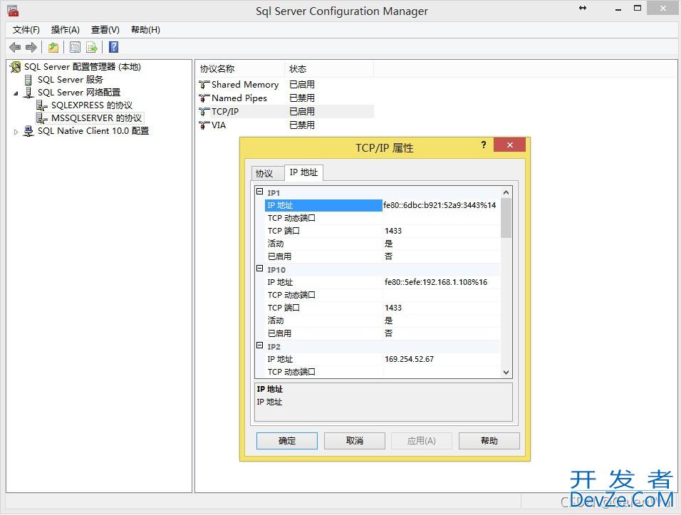Click the SQLEXPRESS 的协议 tree icon
Image resolution: width=681 pixels, height=515 pixels.
click(x=42, y=105)
